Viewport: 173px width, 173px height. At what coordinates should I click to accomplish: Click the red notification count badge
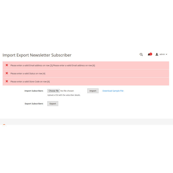coord(151,54)
